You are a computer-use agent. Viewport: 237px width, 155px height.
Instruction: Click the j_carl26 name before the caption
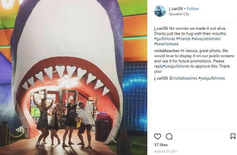tap(161, 29)
